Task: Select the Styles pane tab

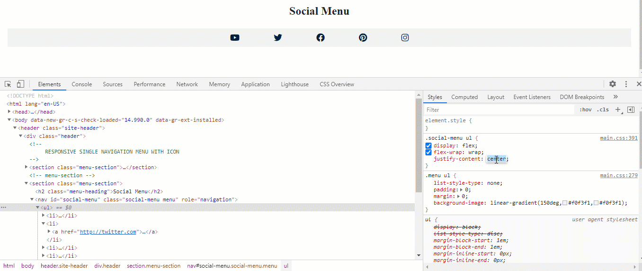Action: click(435, 97)
